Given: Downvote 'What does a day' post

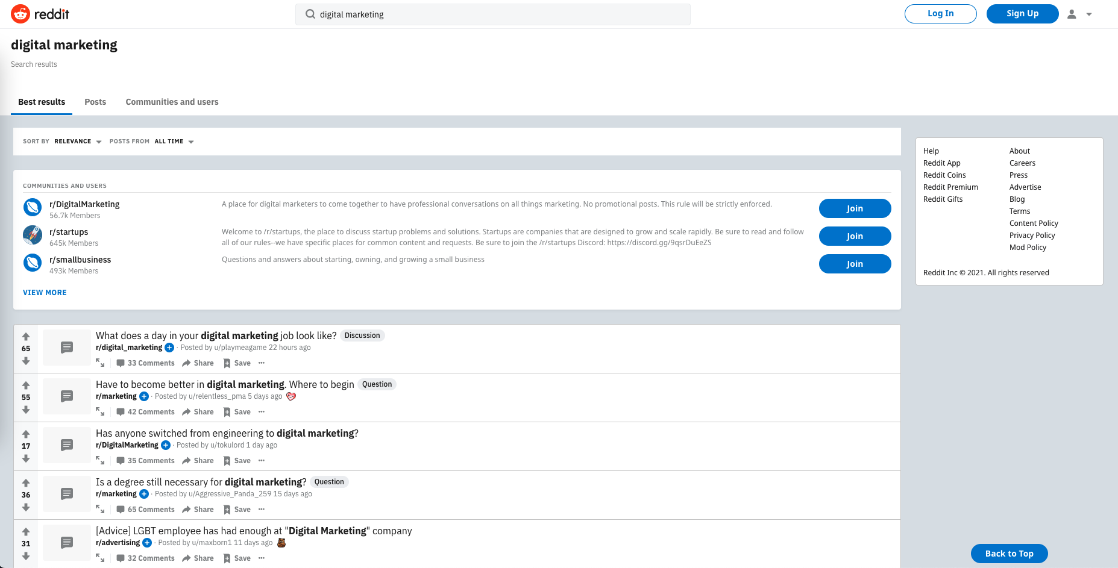Looking at the screenshot, I should [26, 361].
